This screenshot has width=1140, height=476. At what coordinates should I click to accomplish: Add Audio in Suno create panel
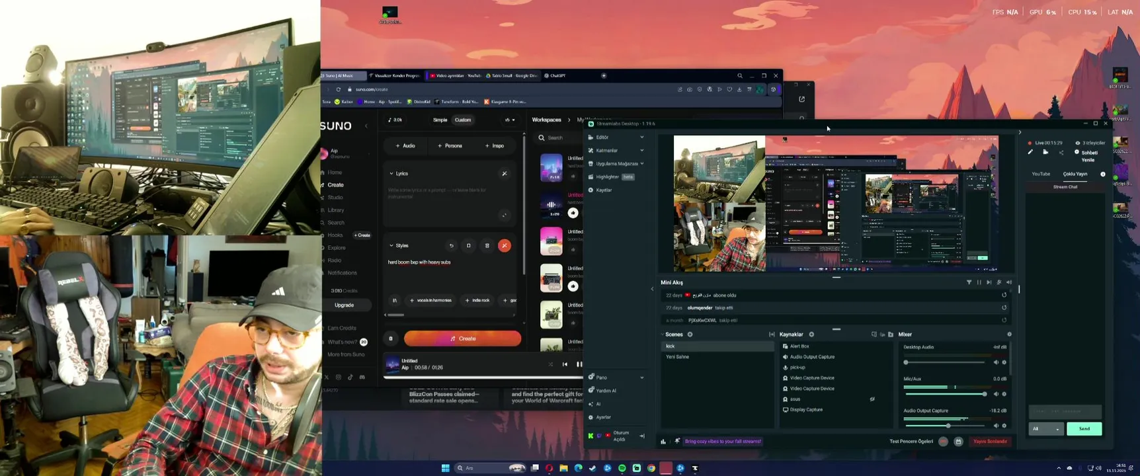coord(405,146)
